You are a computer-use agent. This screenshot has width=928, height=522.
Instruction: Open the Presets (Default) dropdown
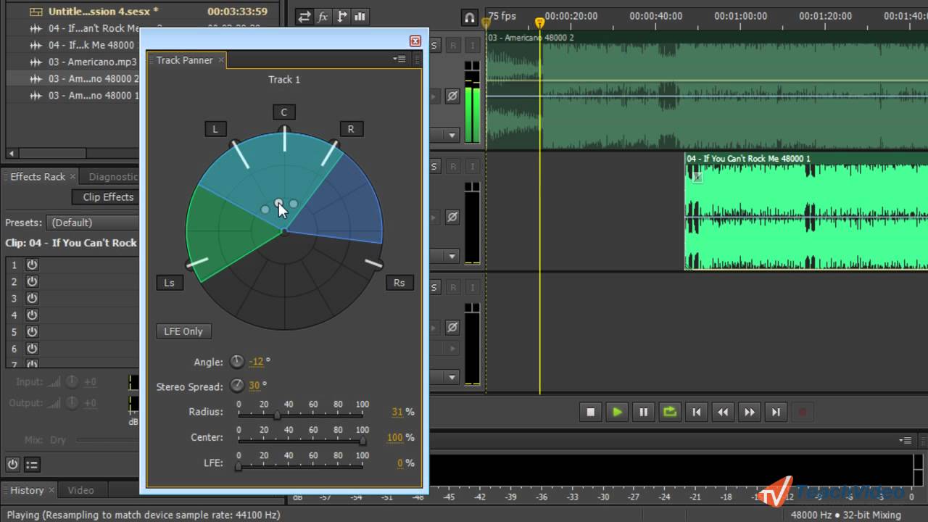(x=92, y=223)
